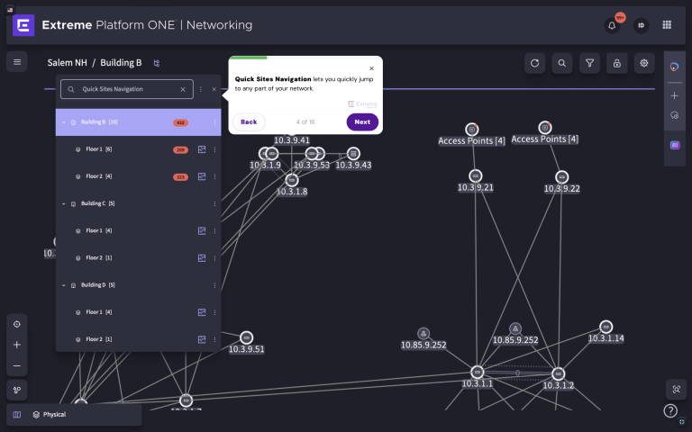Click the site hierarchy icon beside Building B
The width and height of the screenshot is (692, 432).
tap(156, 63)
